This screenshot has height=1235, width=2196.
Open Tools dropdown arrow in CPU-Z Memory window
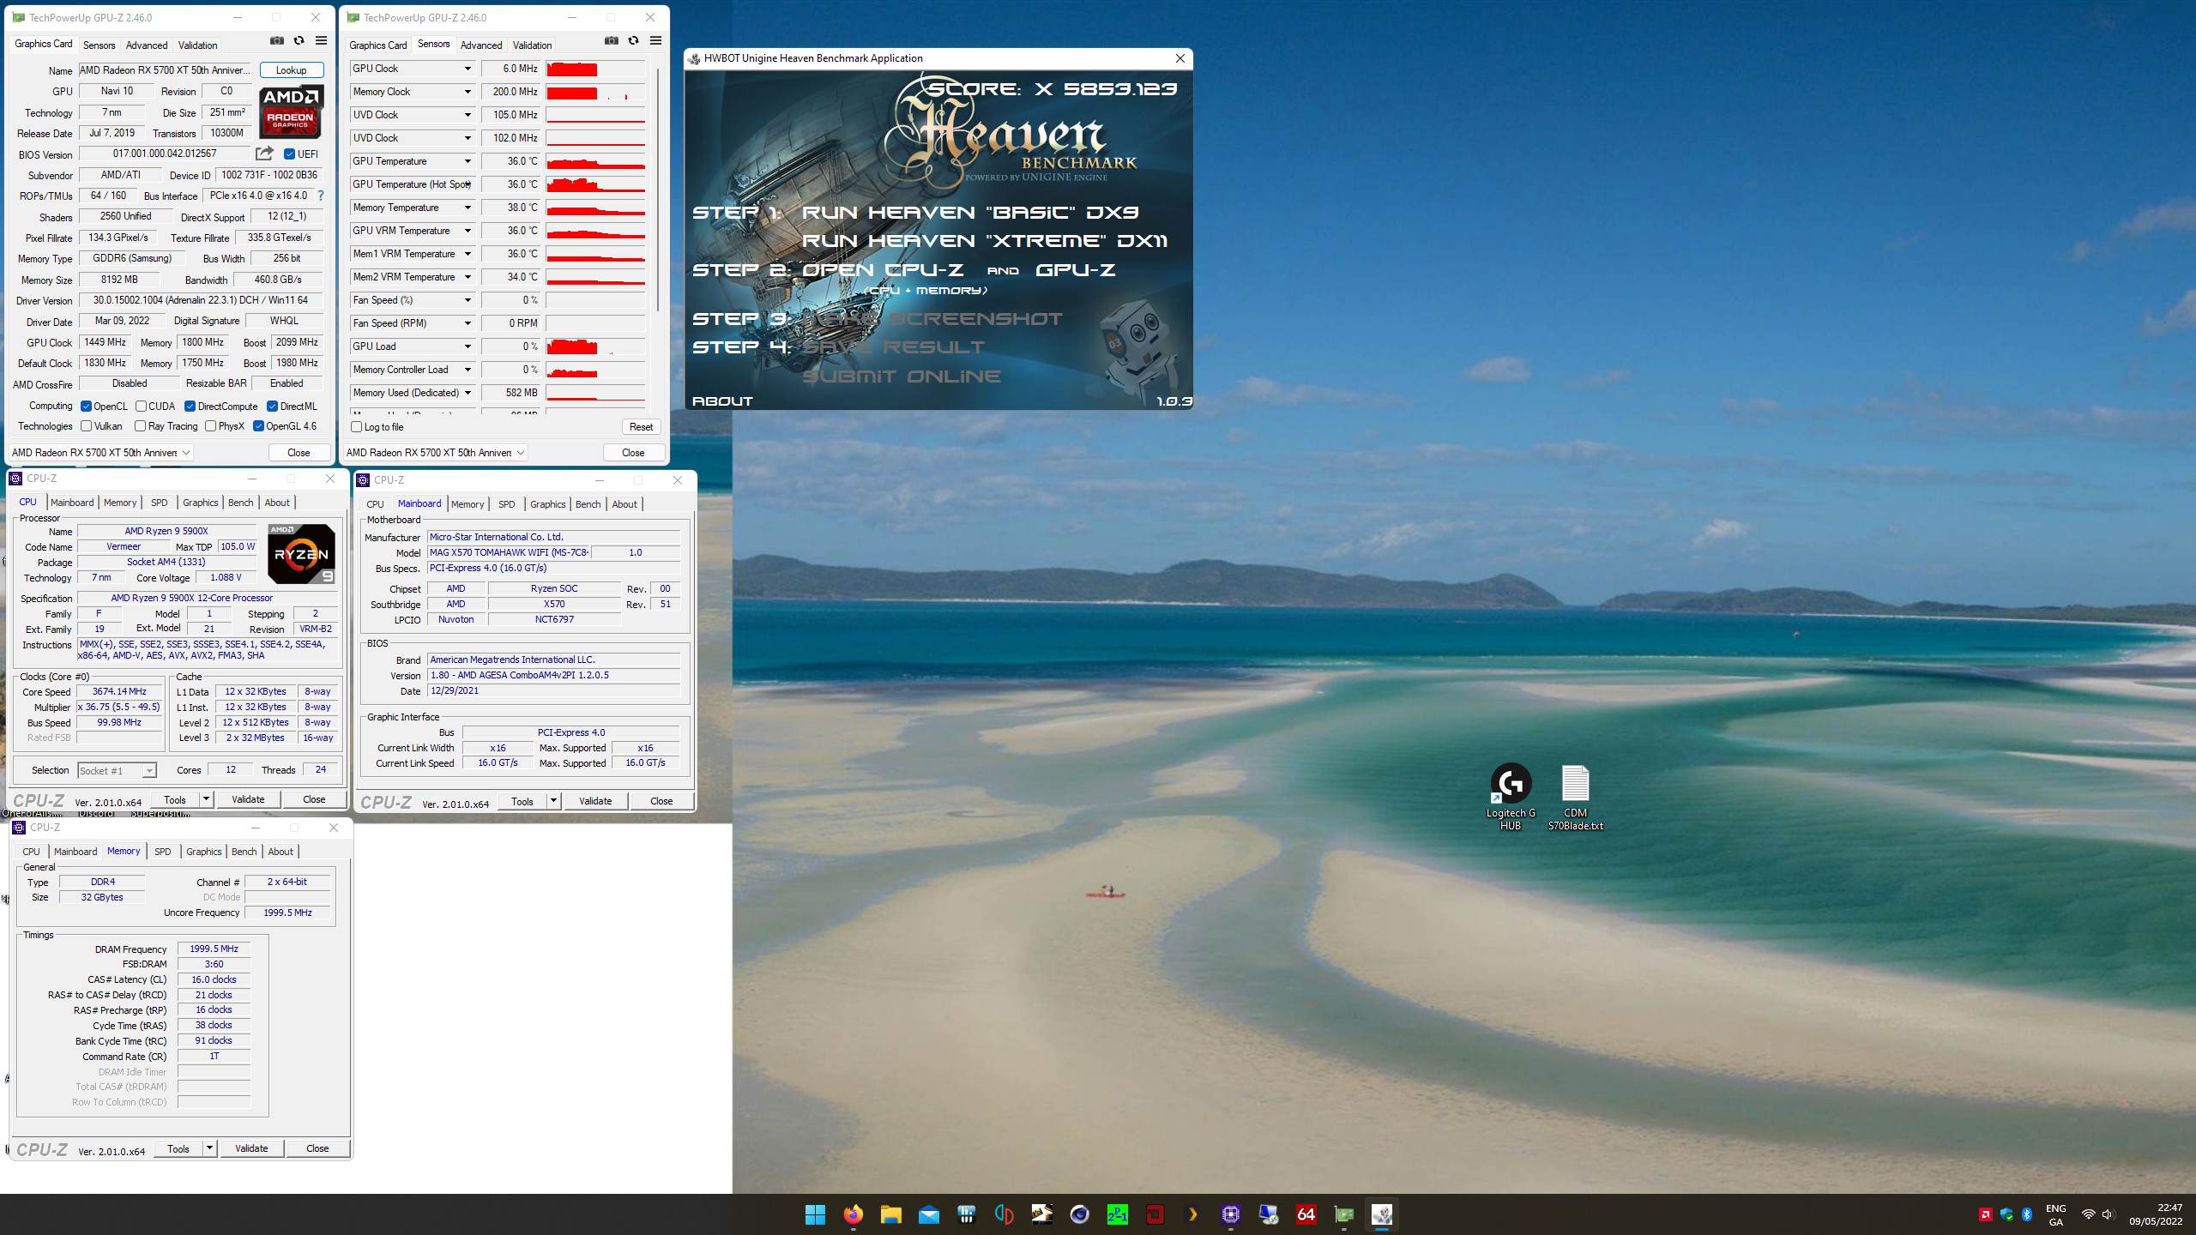(209, 1148)
